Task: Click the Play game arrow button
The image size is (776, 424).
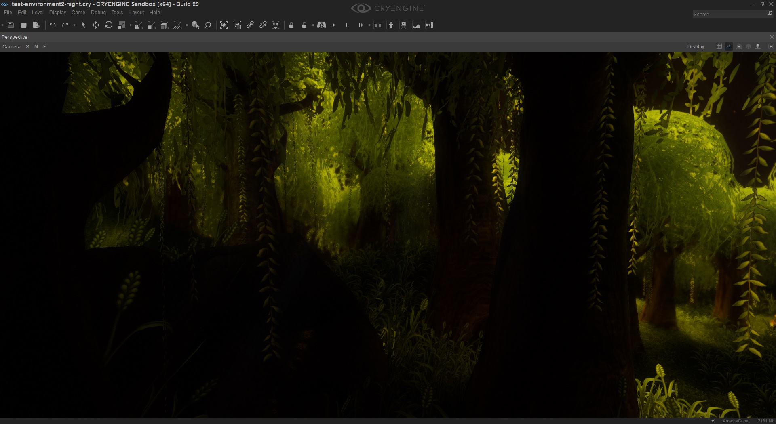Action: pyautogui.click(x=334, y=25)
